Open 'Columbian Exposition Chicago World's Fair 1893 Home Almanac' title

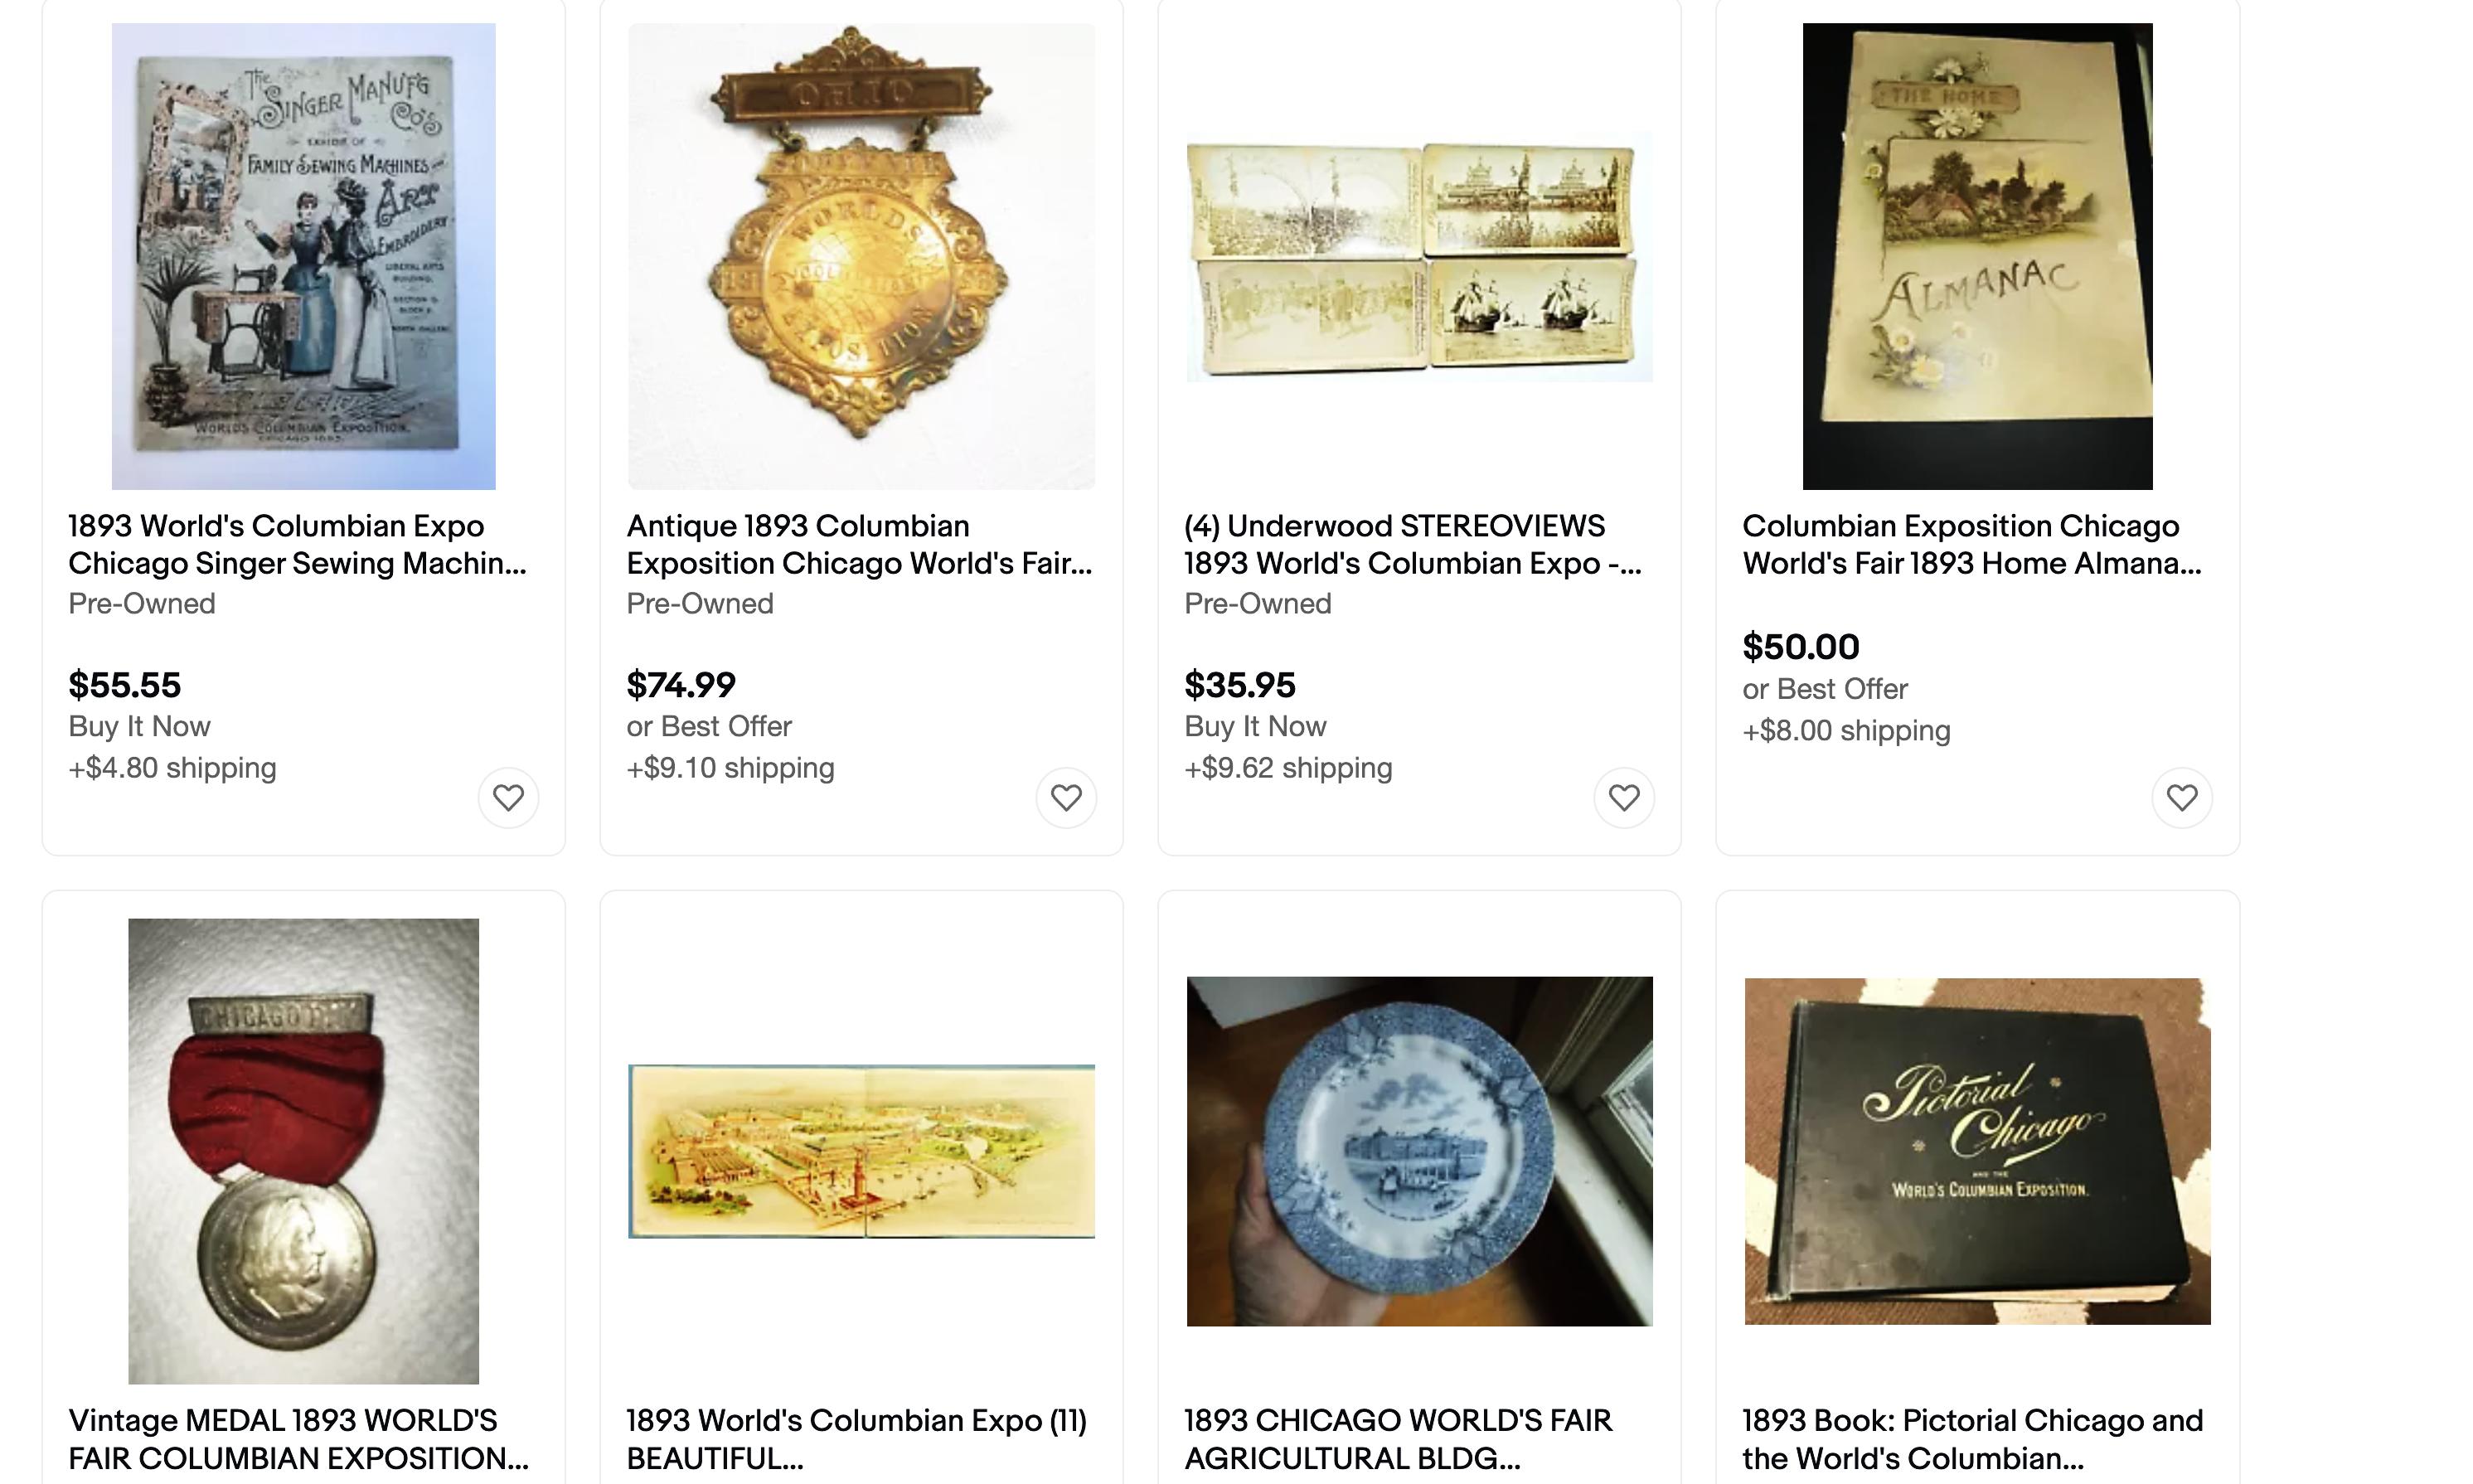click(1972, 544)
